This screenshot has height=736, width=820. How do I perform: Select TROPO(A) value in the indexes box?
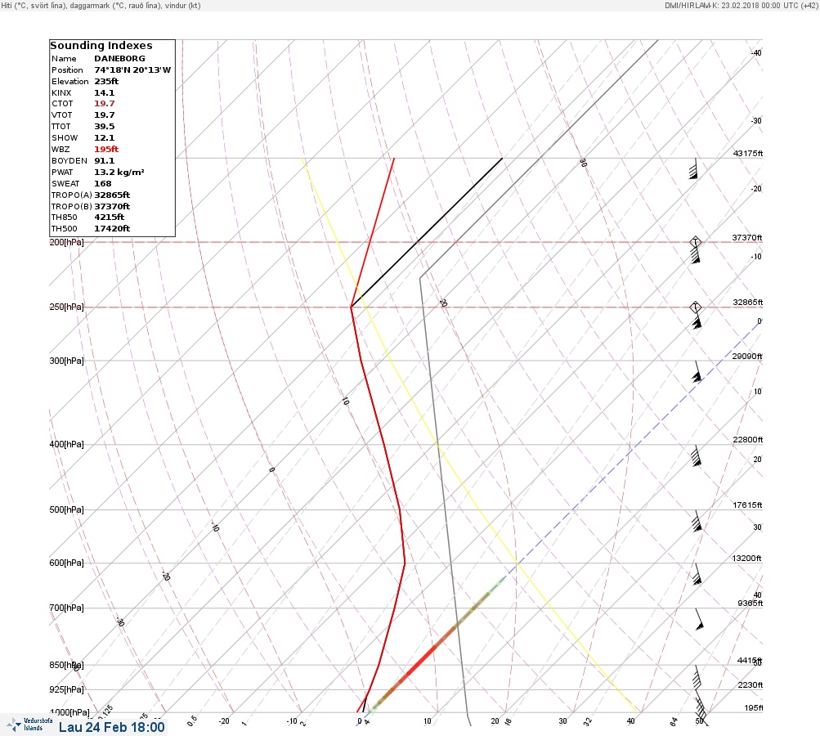pos(112,195)
